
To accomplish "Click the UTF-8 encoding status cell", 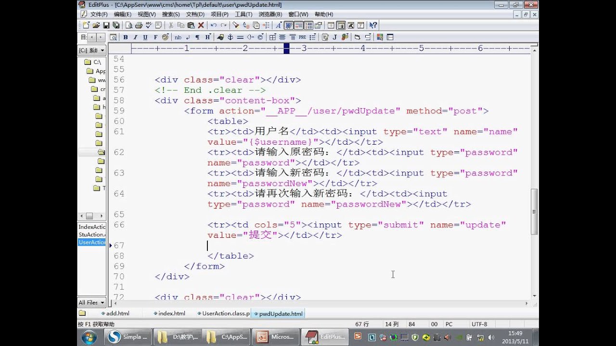I will coord(479,324).
